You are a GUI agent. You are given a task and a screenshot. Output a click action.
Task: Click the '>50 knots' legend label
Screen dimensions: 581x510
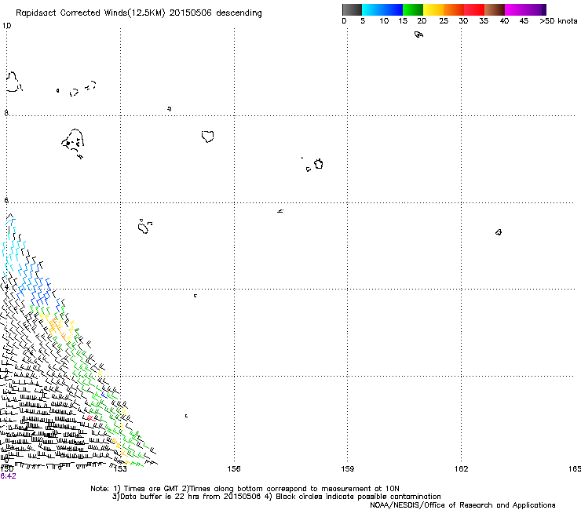(x=558, y=21)
